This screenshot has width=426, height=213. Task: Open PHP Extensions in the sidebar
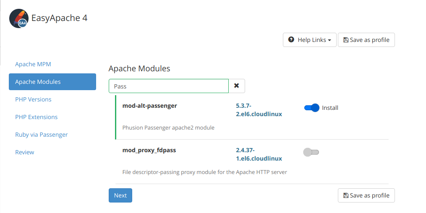(x=37, y=117)
